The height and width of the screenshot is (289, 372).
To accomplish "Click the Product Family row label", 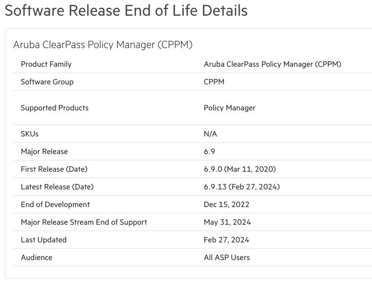I will 46,64.
